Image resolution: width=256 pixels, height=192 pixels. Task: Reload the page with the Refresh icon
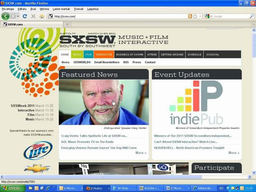tap(25, 16)
